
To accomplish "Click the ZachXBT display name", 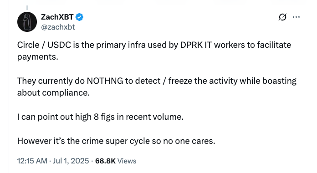I will [57, 17].
